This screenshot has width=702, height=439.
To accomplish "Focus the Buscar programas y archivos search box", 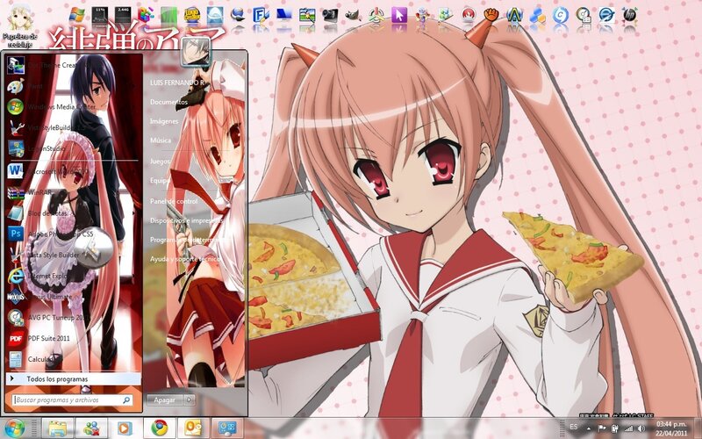I will click(x=72, y=399).
